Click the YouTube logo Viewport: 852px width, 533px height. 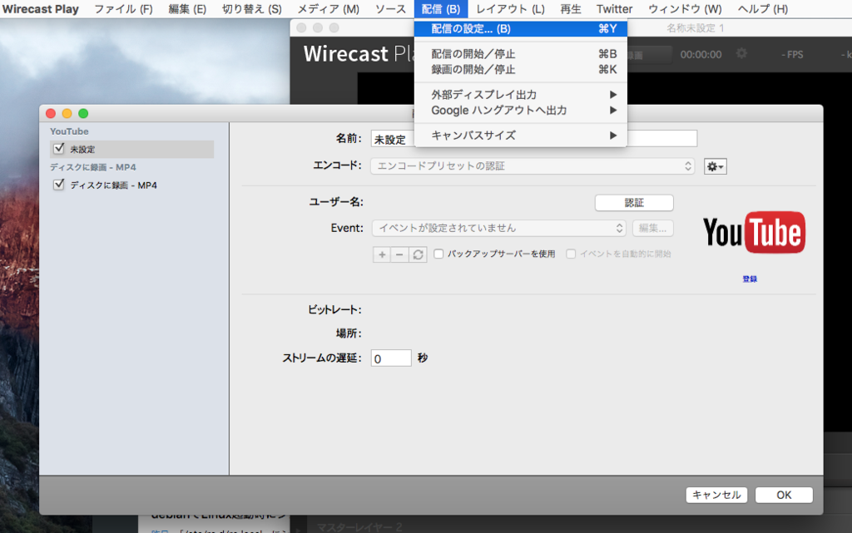coord(754,232)
